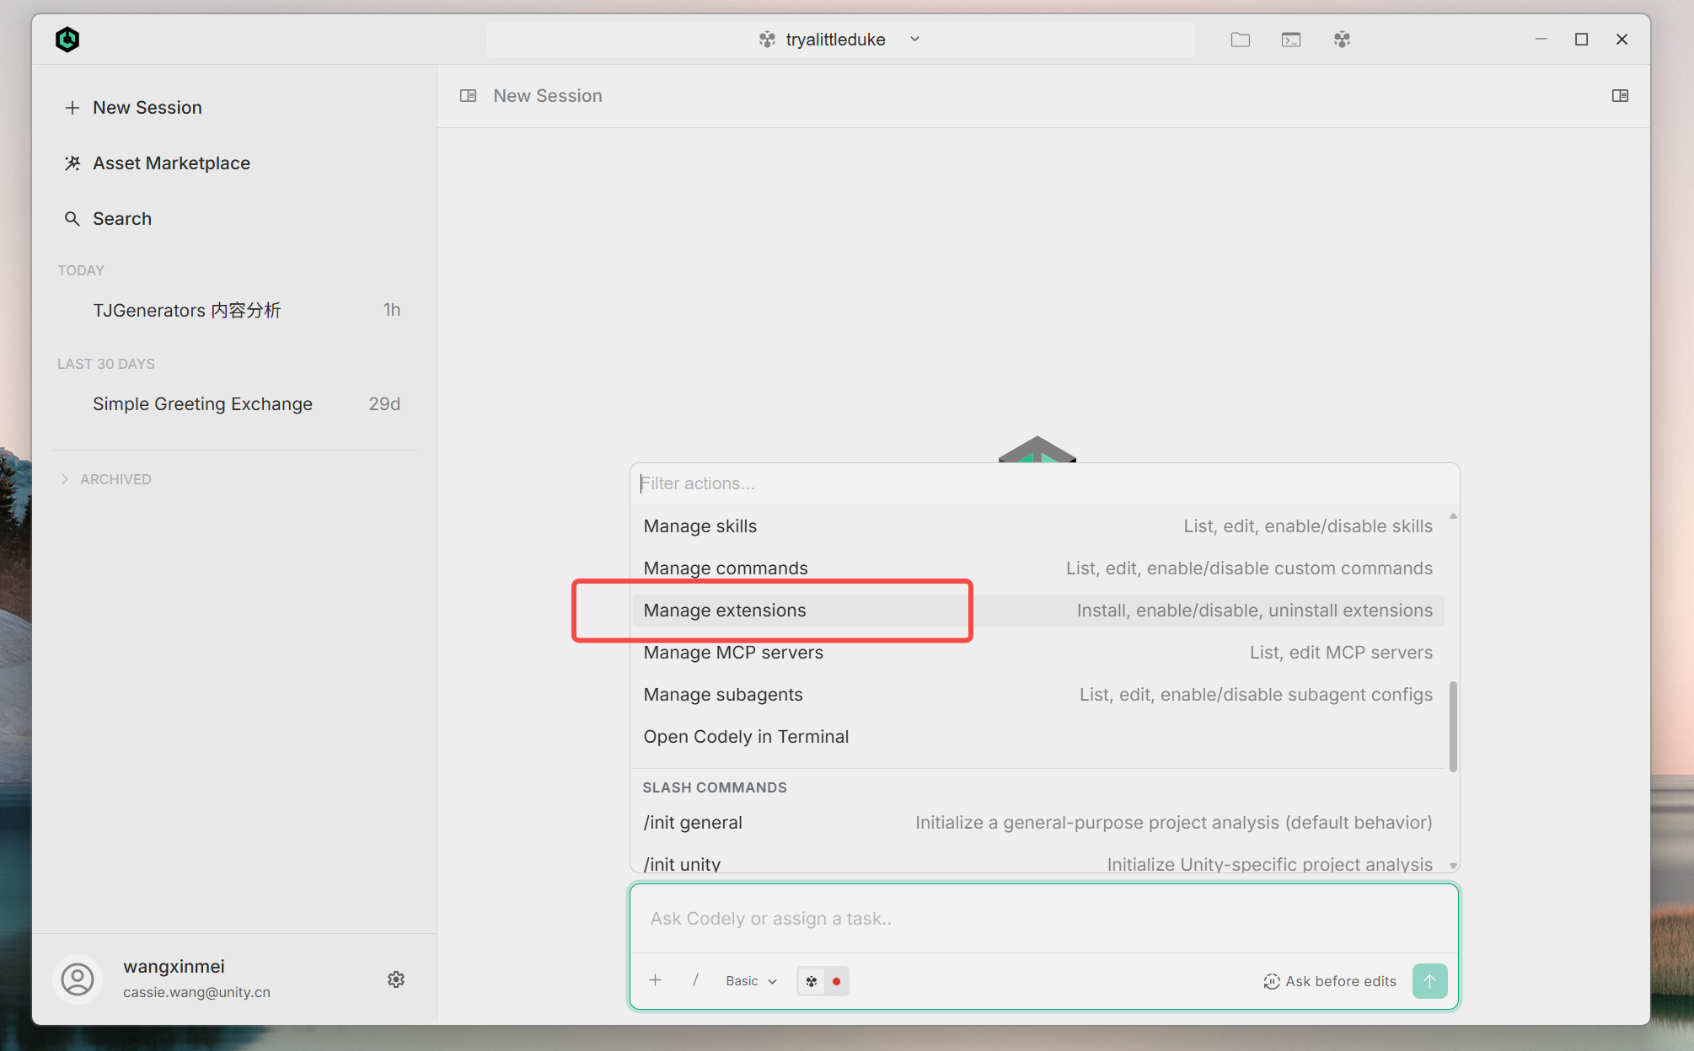1694x1051 pixels.
Task: Open the tryalittleduke project dropdown
Action: pyautogui.click(x=840, y=40)
